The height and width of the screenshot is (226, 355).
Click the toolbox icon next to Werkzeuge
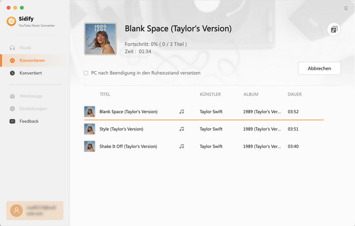tap(12, 96)
